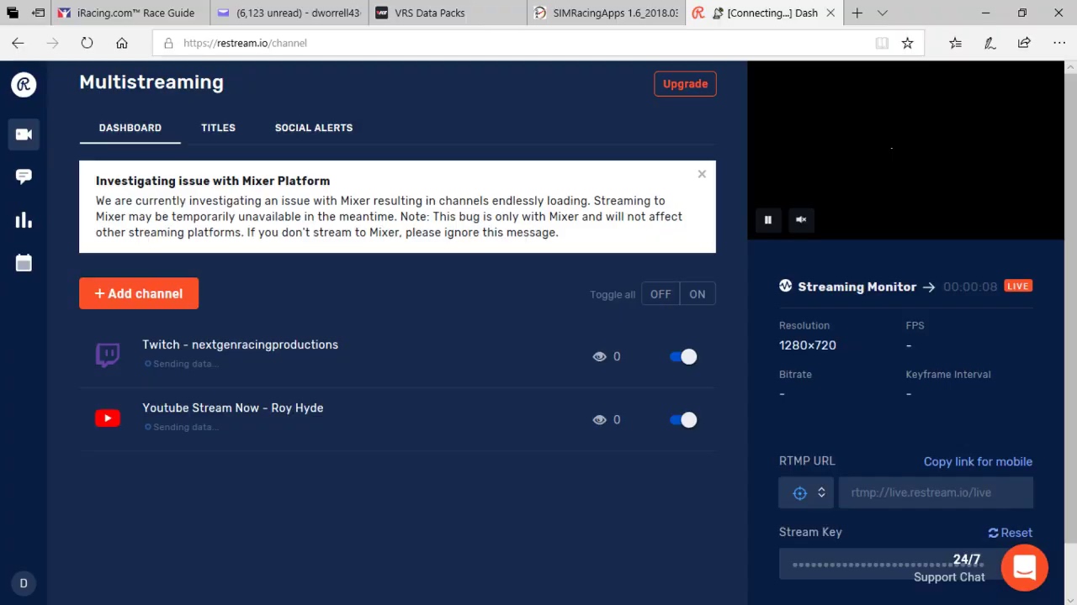Open the browser Settings and more menu
1077x605 pixels.
click(x=1058, y=43)
